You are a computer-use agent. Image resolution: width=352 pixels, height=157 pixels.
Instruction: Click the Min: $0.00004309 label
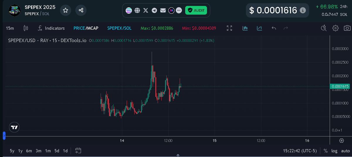pyautogui.click(x=199, y=28)
